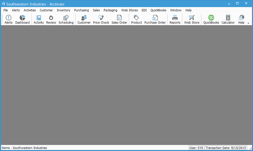Click the Acctivate app icon in title bar
The image size is (253, 151).
[x=3, y=4]
